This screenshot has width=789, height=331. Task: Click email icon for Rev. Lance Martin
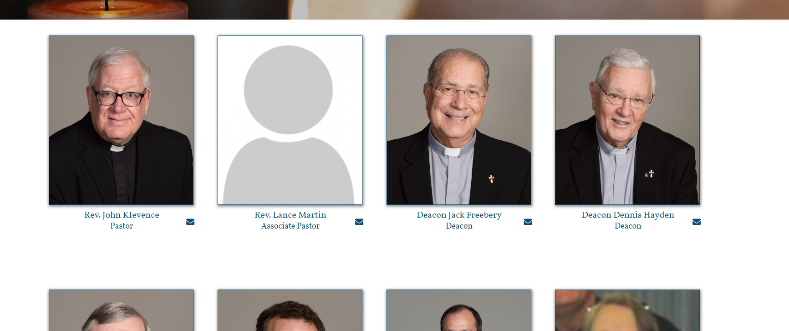(359, 222)
